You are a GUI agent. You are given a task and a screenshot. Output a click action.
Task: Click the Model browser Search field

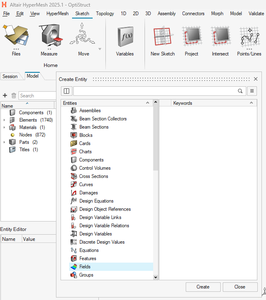point(37,95)
